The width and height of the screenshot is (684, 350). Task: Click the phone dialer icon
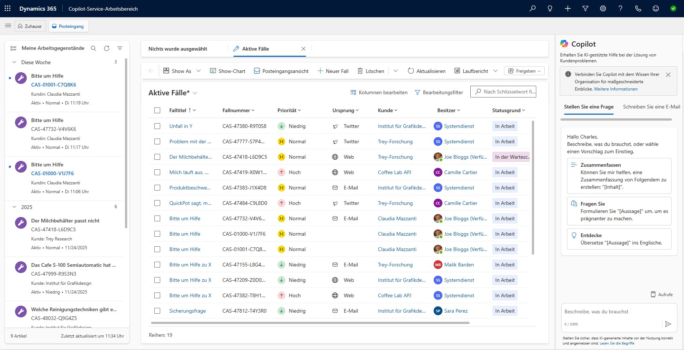pos(638,8)
